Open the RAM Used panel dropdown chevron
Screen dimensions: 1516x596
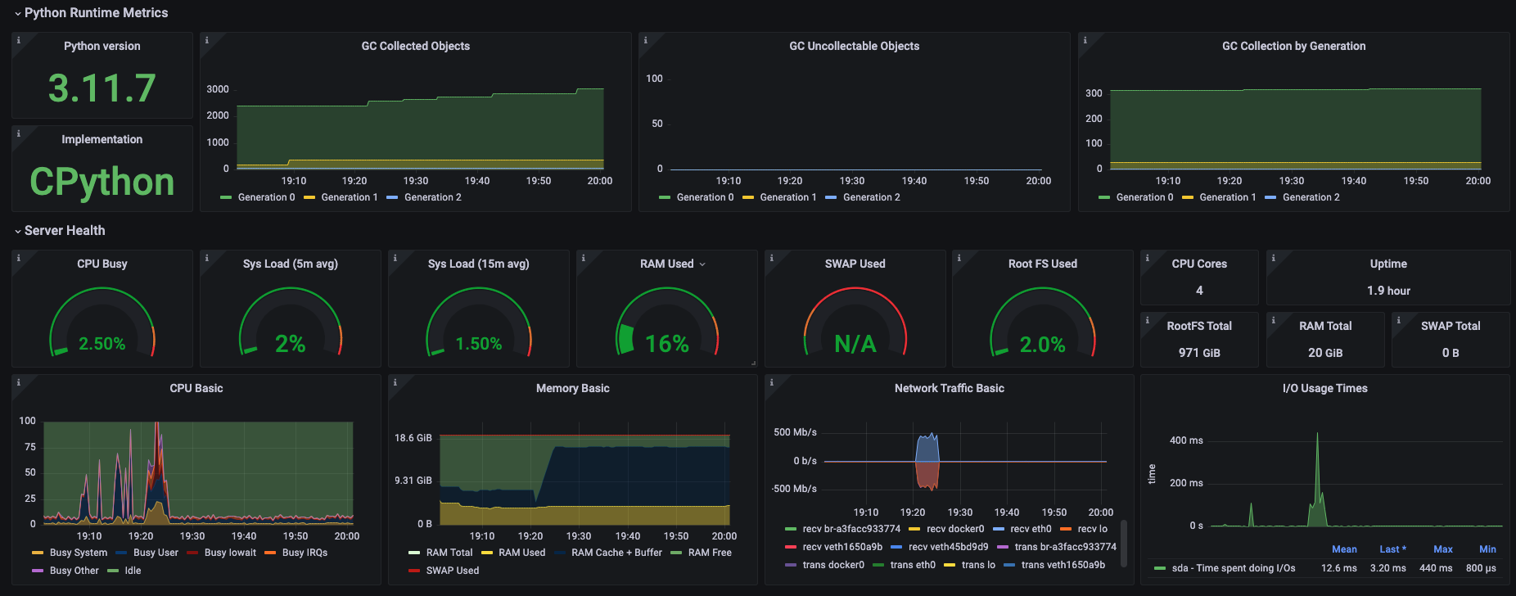click(x=702, y=264)
